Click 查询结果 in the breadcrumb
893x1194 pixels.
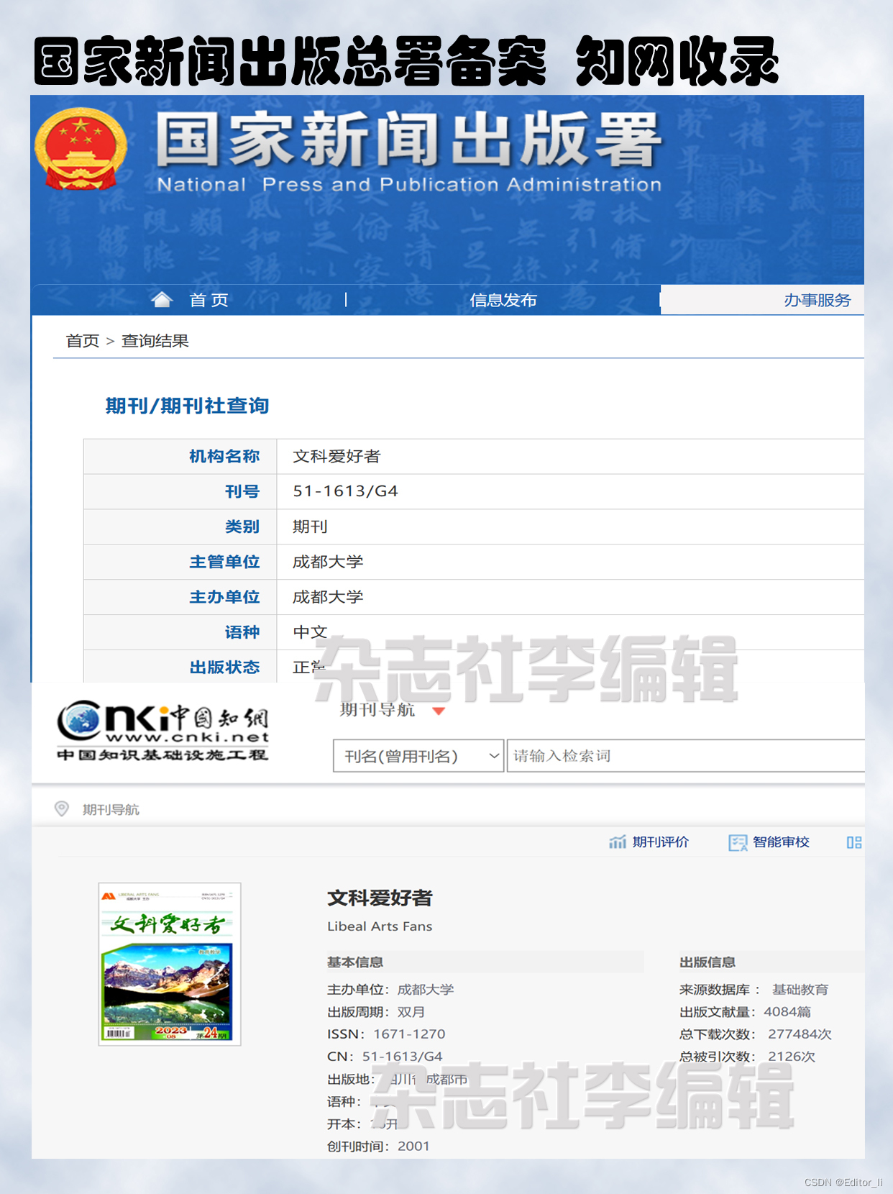[155, 341]
